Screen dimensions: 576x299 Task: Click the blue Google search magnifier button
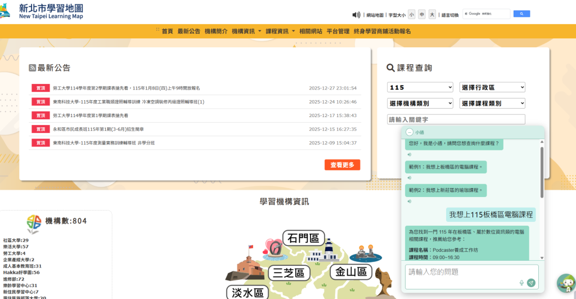click(521, 14)
